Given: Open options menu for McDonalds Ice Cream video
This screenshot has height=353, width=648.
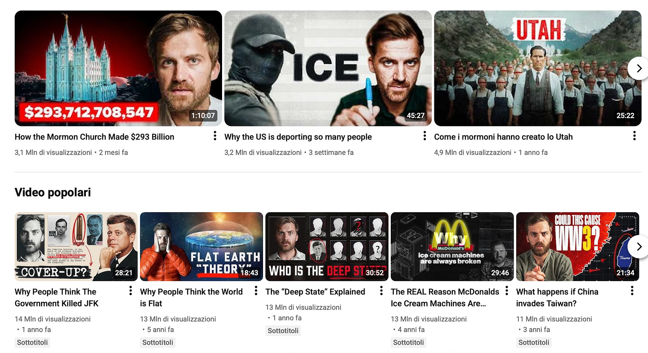Looking at the screenshot, I should 506,291.
